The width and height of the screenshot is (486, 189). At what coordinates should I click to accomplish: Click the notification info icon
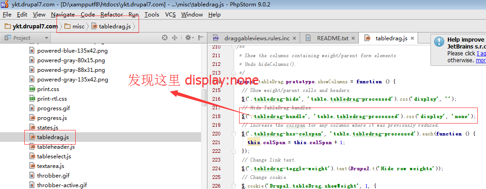tap(439, 42)
